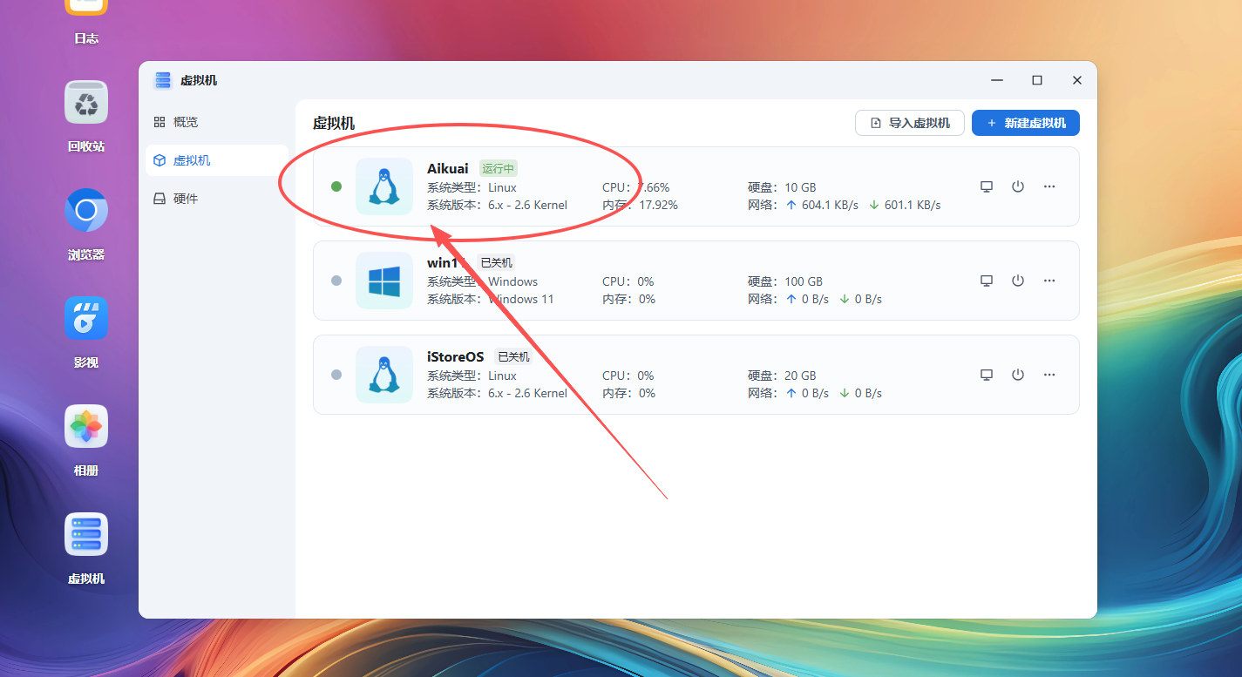Open the 虚拟机 desktop app icon

tap(86, 534)
